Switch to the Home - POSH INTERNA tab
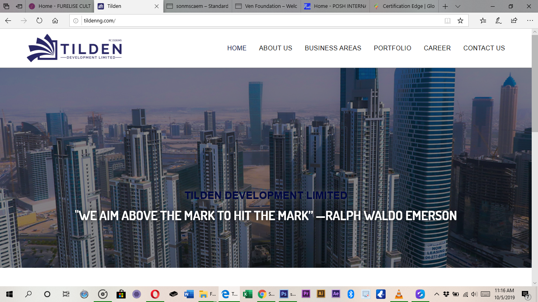538x302 pixels. click(336, 6)
